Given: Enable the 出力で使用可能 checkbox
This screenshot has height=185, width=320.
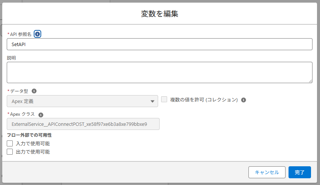Looking at the screenshot, I should 10,152.
